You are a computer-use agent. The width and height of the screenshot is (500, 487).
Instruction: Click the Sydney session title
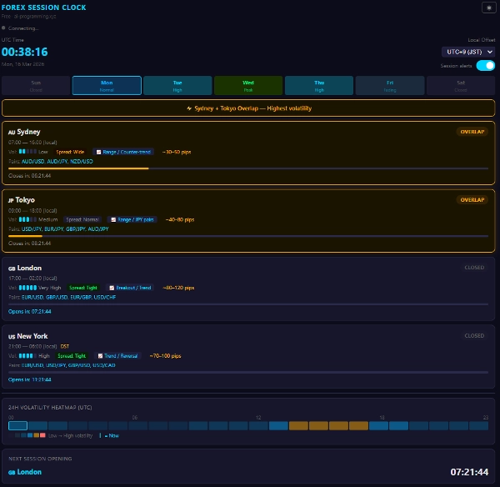[24, 132]
